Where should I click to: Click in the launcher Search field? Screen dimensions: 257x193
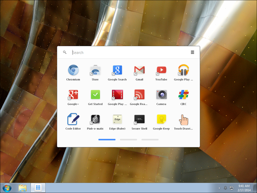click(x=128, y=53)
